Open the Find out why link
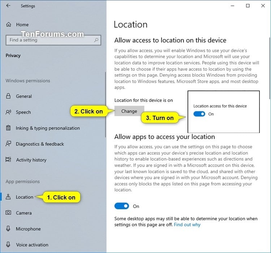This screenshot has height=253, width=271. point(187,224)
